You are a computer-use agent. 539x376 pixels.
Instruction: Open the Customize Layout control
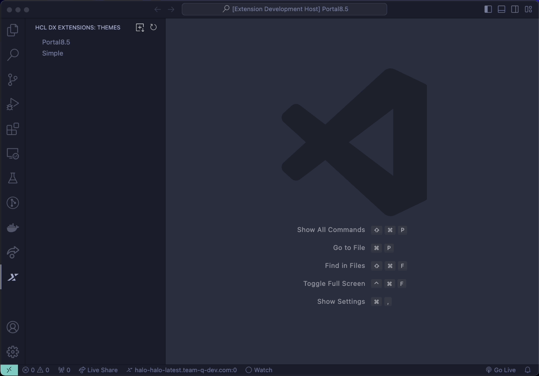click(528, 9)
